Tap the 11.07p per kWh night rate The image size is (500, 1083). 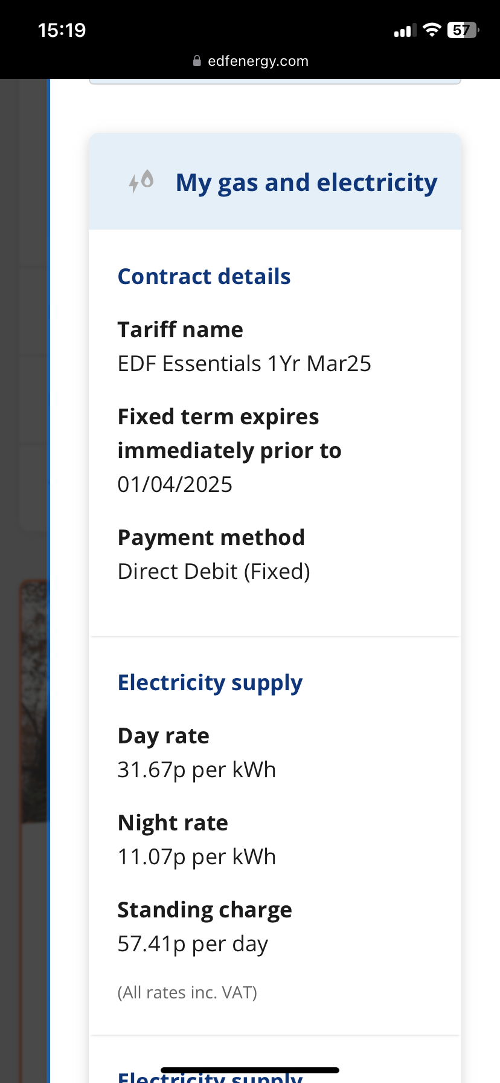tap(197, 857)
